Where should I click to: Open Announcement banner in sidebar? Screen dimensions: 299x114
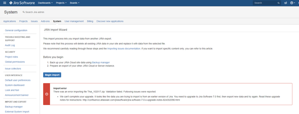pyautogui.click(x=17, y=95)
